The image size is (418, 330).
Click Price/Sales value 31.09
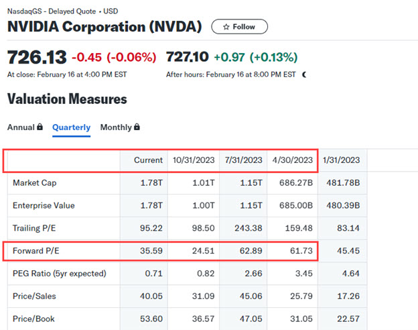pyautogui.click(x=203, y=296)
